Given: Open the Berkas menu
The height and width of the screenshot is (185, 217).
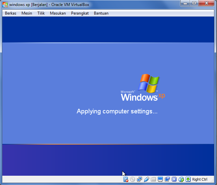Looking at the screenshot, I should [x=11, y=13].
